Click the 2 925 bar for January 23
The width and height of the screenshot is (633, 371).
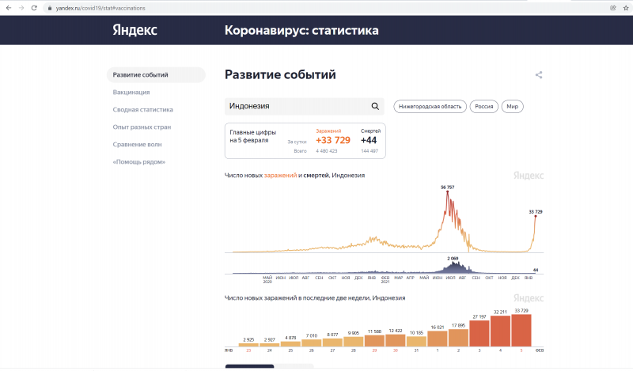tap(248, 344)
